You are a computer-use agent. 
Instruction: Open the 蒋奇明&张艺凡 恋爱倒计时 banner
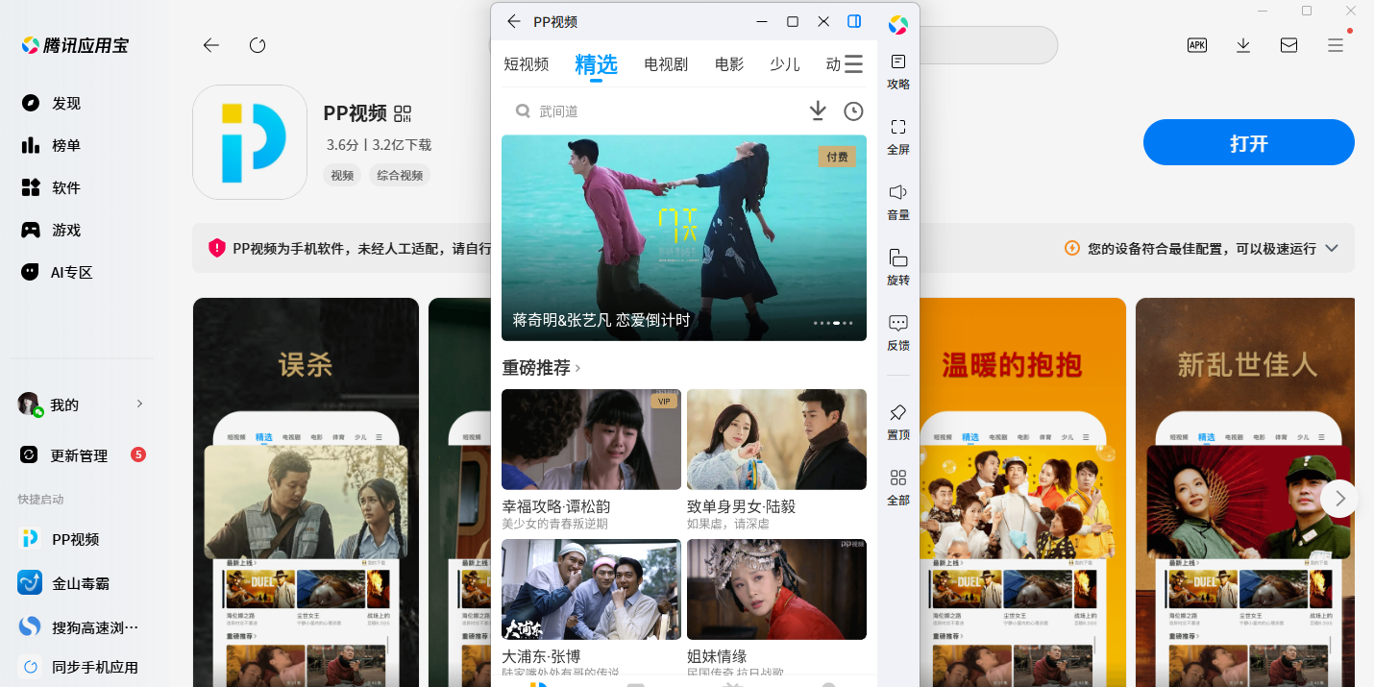684,237
